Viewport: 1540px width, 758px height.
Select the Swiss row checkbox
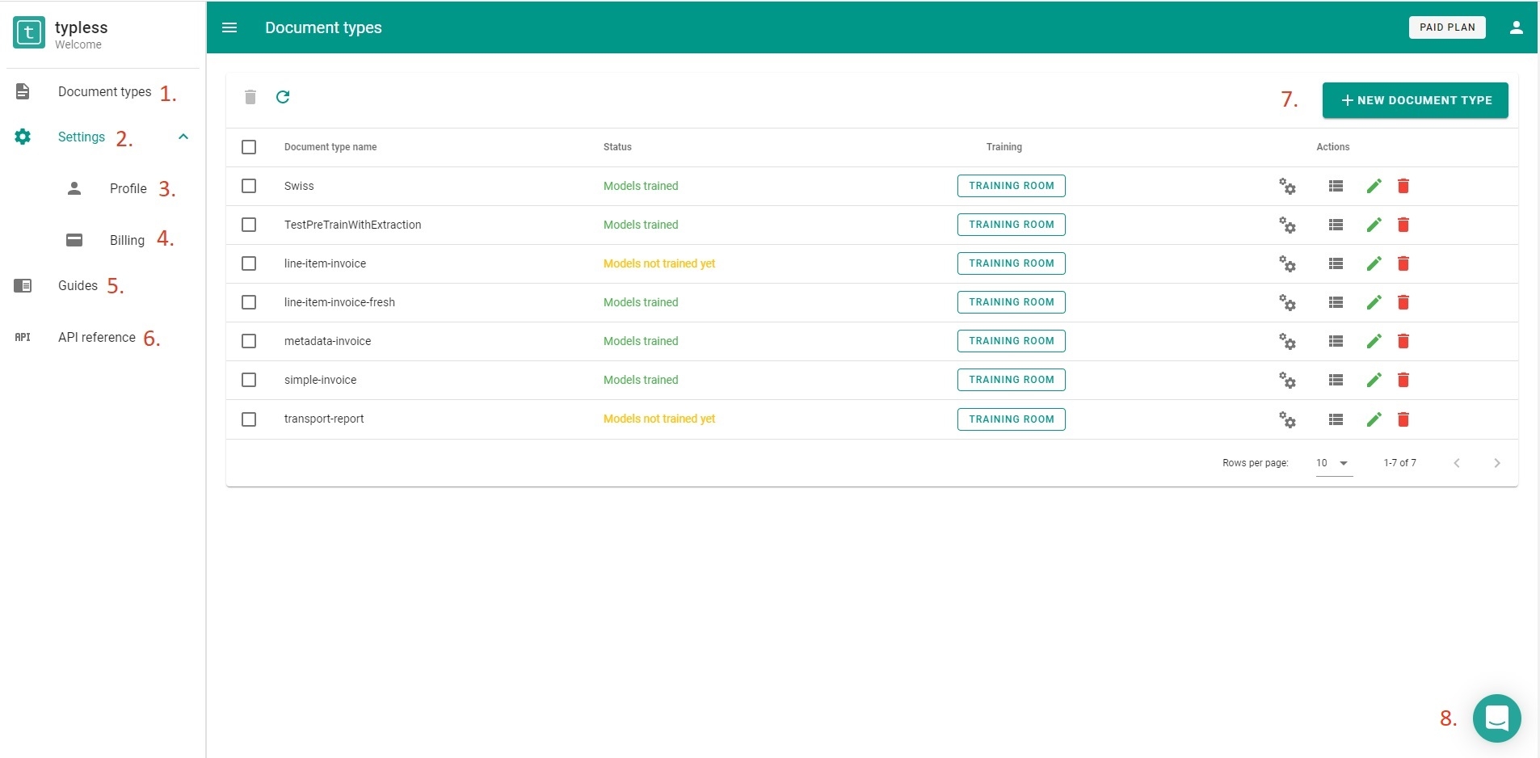point(249,186)
